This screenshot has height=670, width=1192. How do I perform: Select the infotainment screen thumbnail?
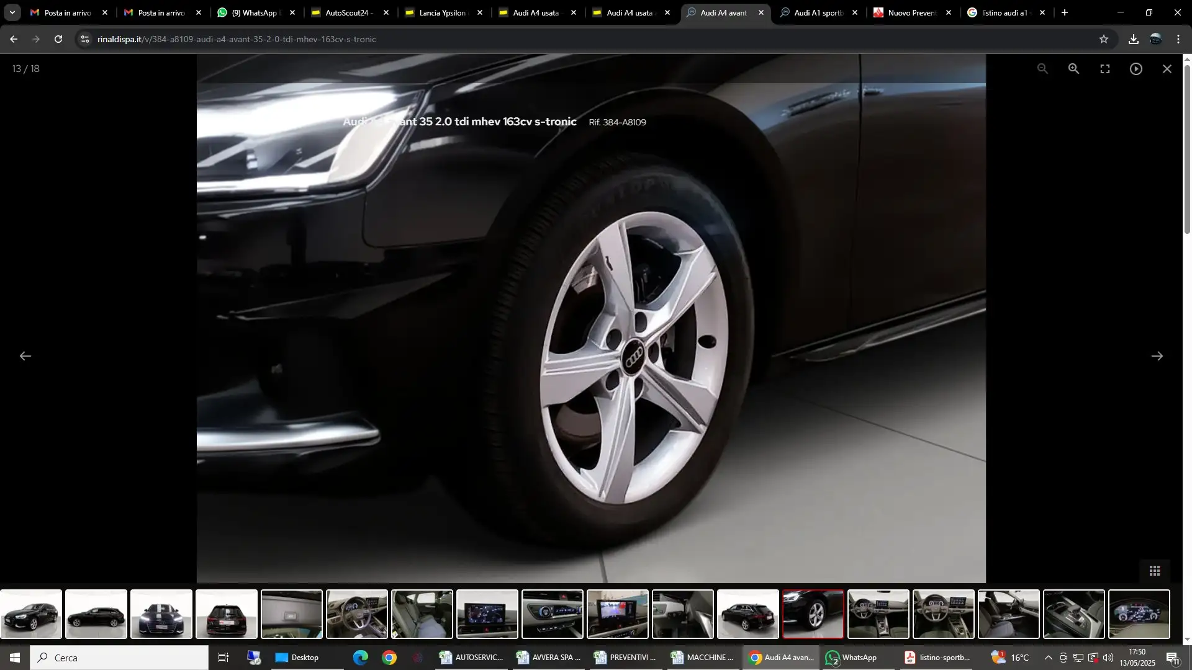coord(487,614)
